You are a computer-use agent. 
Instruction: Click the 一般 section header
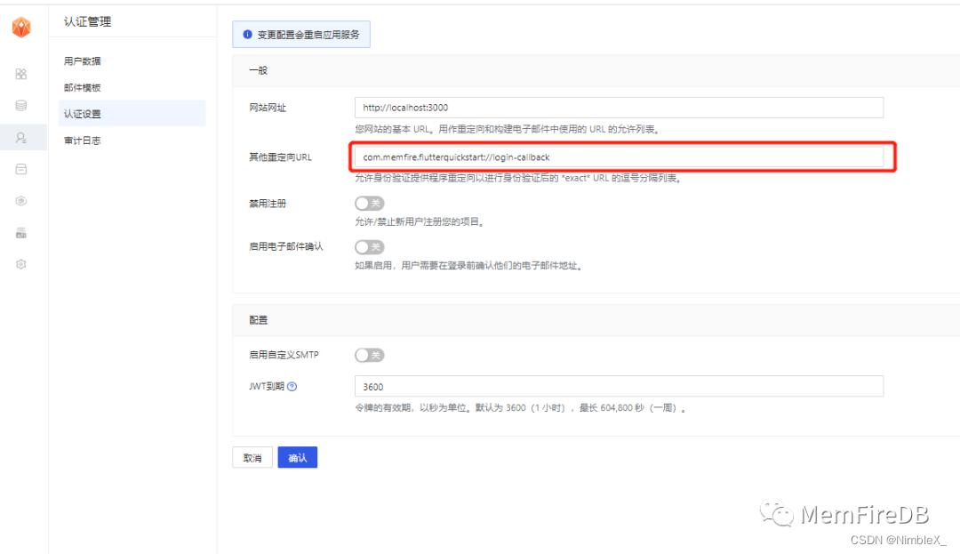259,70
